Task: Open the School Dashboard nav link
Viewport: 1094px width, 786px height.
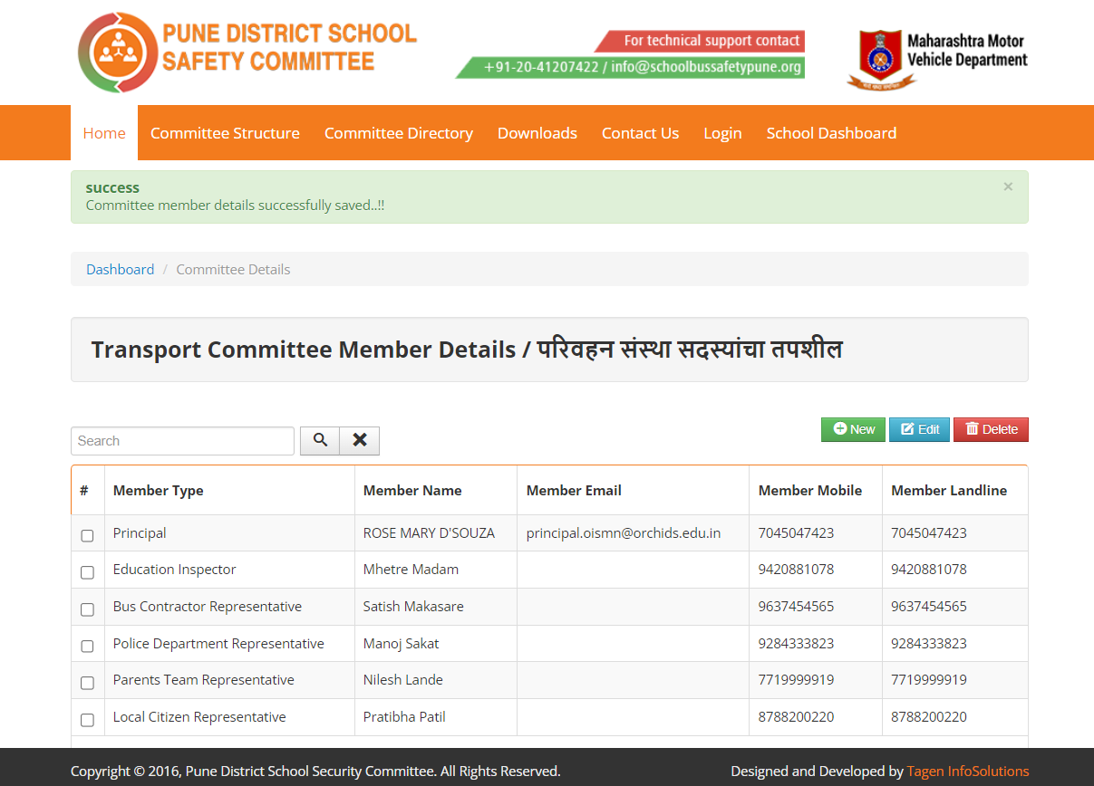Action: point(831,133)
